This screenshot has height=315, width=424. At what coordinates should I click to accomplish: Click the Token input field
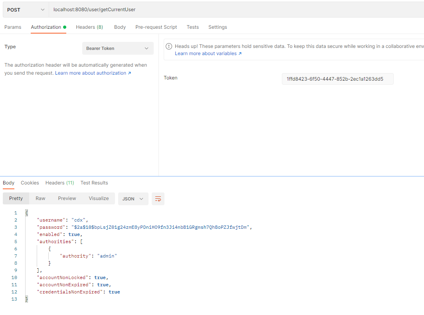point(337,79)
